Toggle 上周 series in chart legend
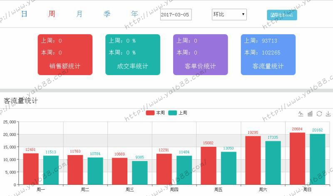 click(178, 113)
